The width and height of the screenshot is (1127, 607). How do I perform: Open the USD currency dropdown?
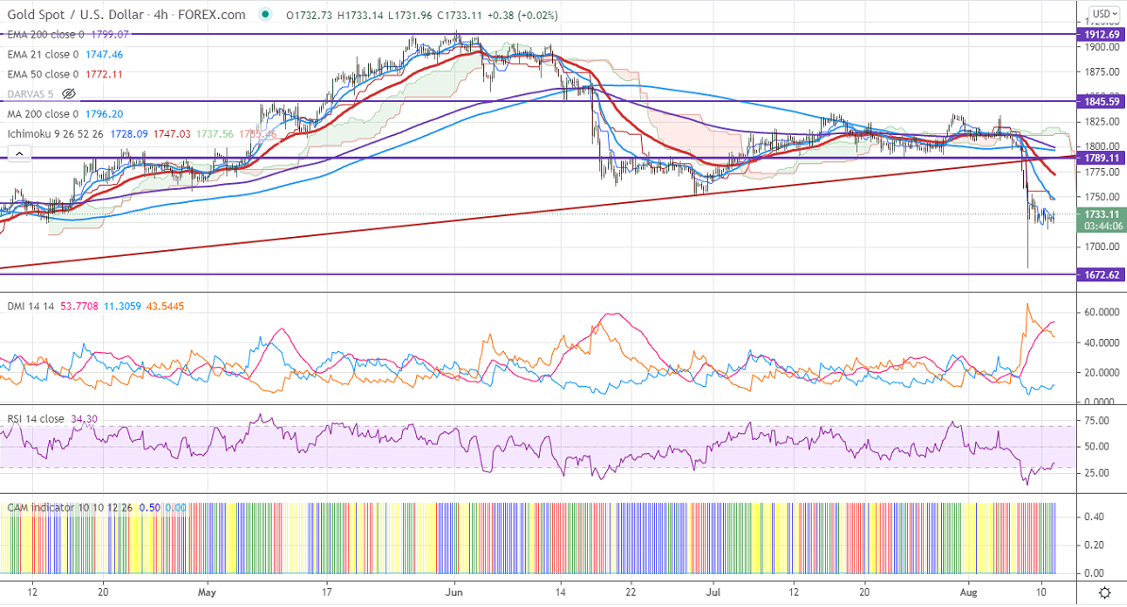[x=1104, y=13]
